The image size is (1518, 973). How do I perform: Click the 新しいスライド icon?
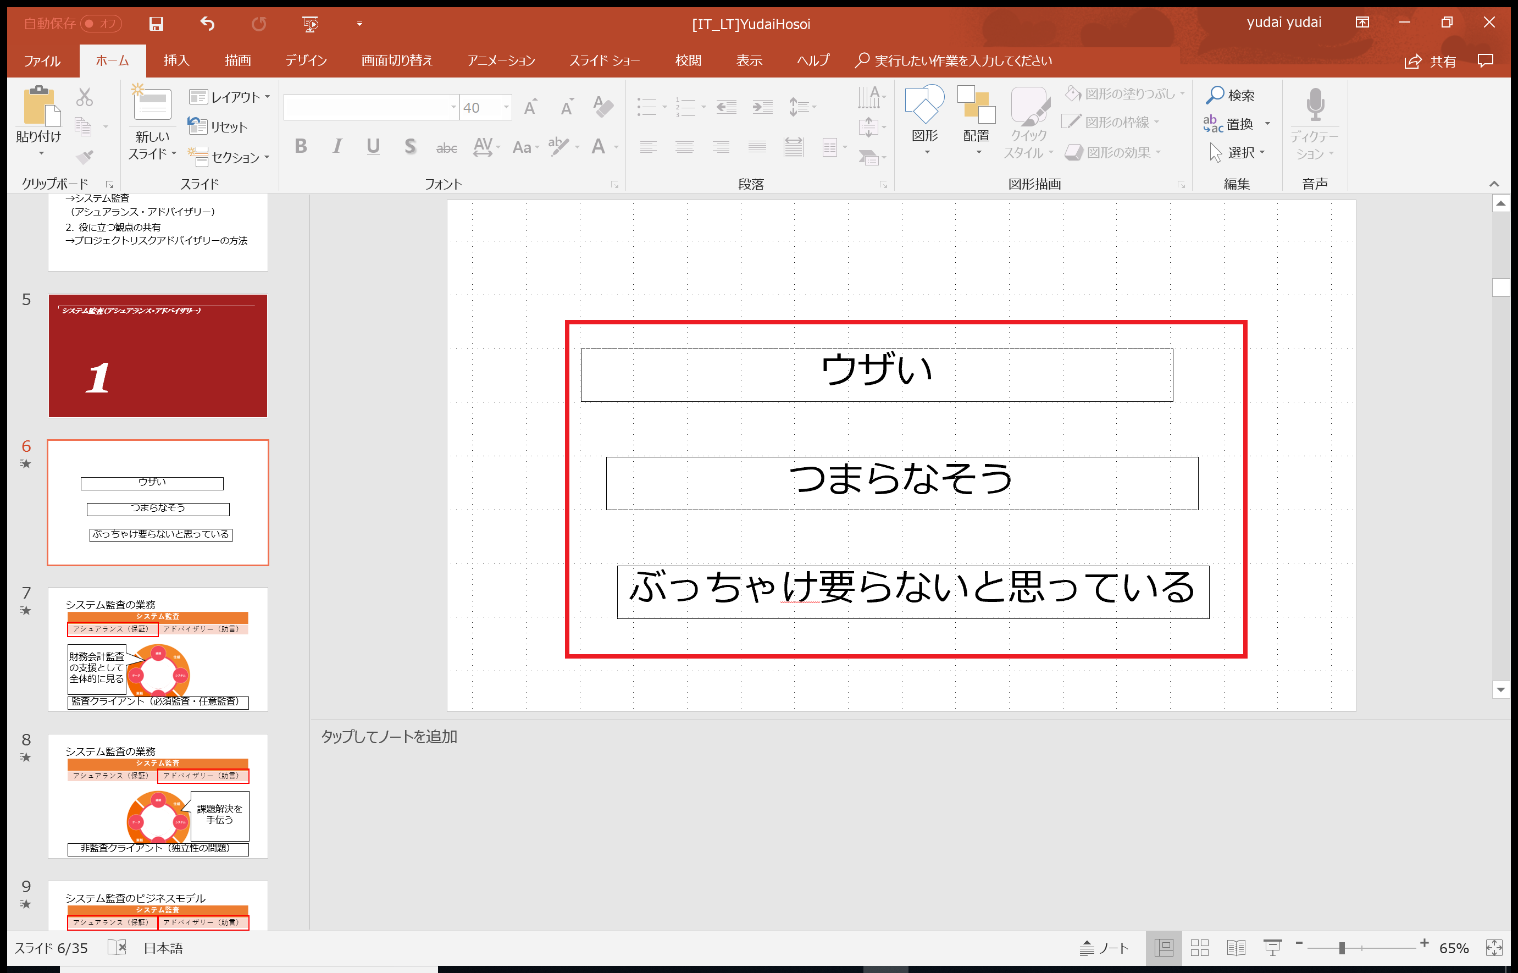point(152,103)
